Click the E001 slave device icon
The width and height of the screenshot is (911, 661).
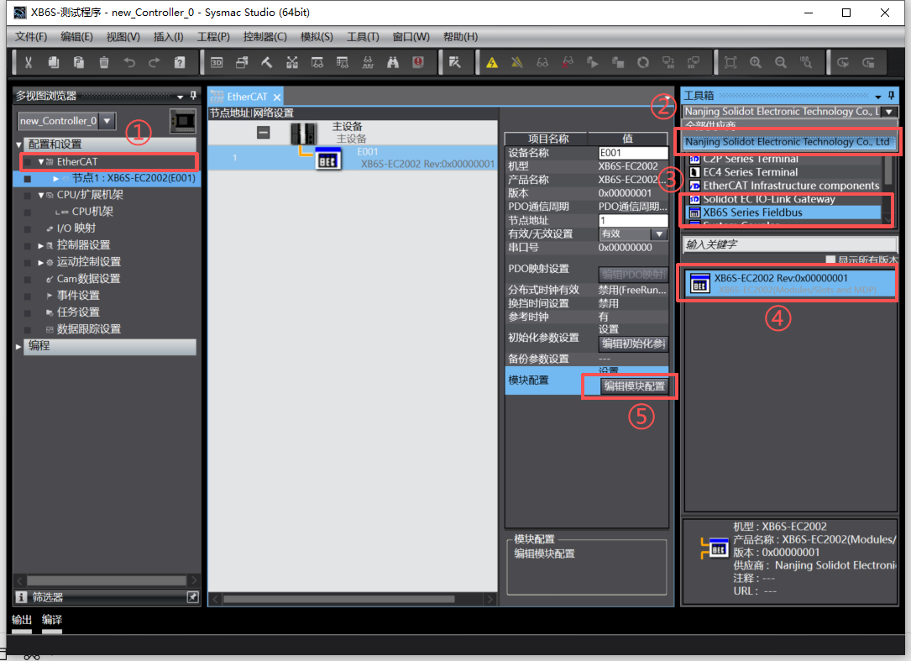point(327,159)
